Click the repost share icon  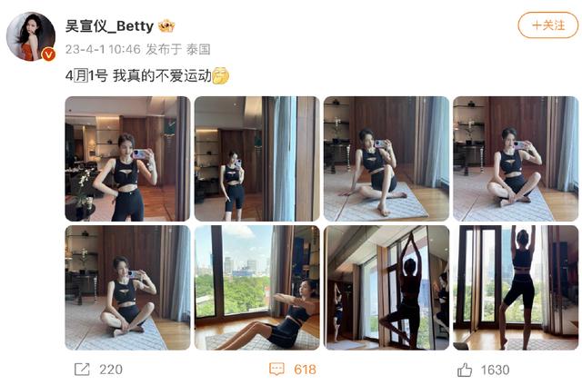click(x=82, y=369)
